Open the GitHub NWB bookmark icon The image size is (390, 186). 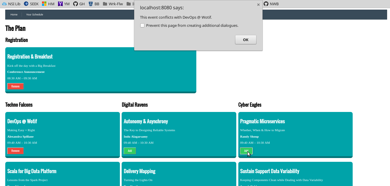pos(266,4)
